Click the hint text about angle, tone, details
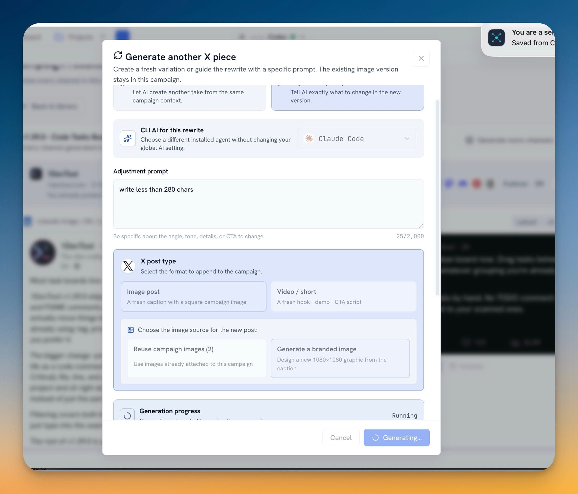 pos(189,236)
